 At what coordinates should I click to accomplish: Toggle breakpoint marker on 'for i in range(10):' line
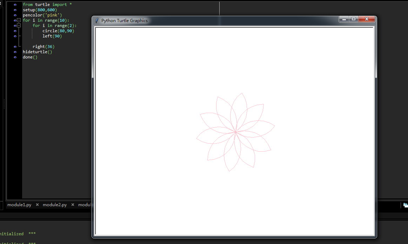(x=15, y=20)
